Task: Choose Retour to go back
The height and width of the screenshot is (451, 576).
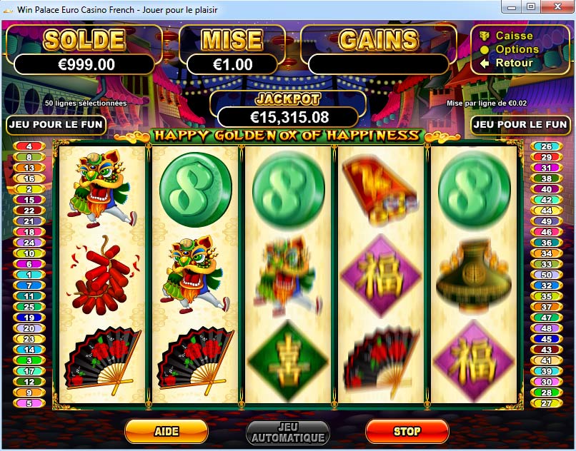Action: click(x=514, y=63)
